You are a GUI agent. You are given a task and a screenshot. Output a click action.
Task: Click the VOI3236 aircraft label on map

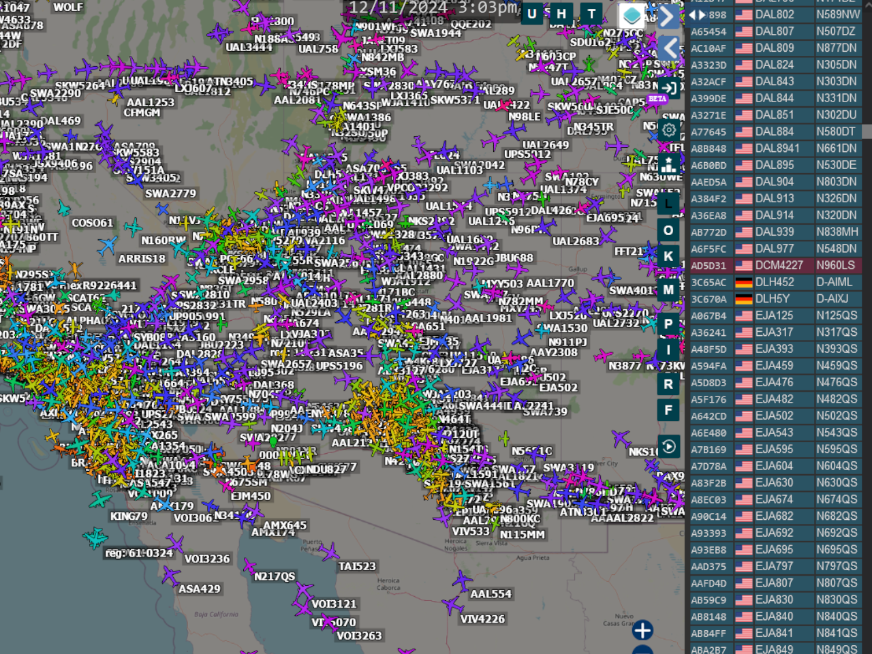[207, 559]
